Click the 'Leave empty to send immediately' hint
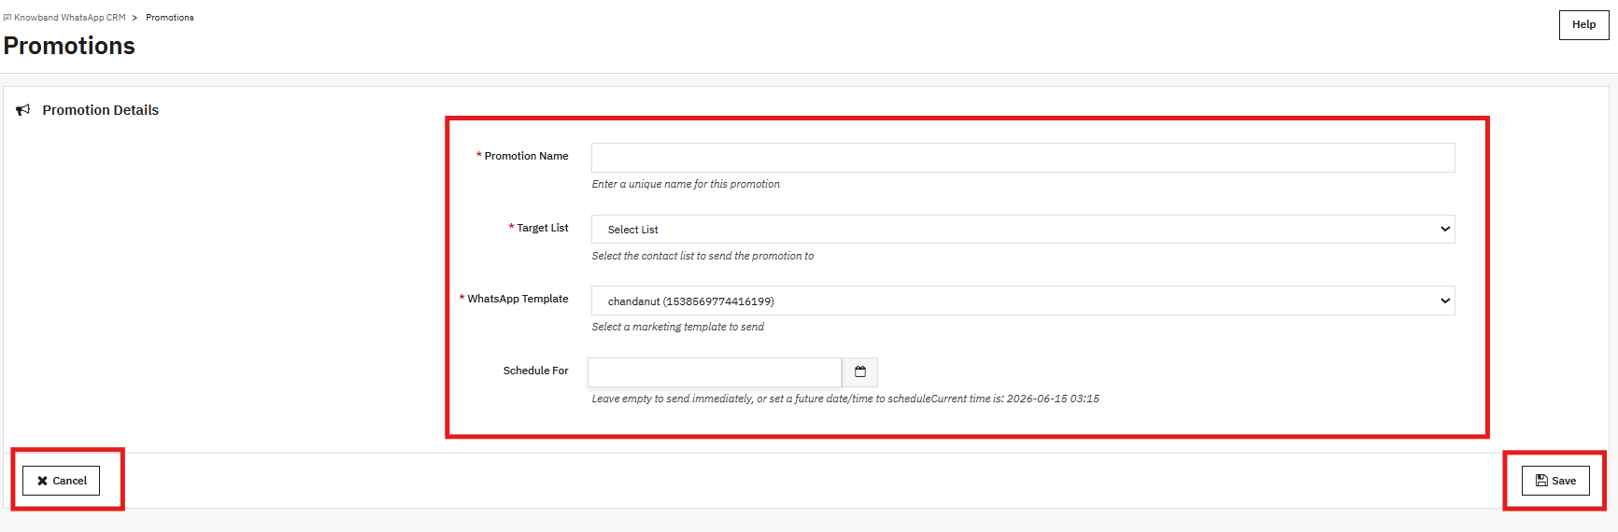The height and width of the screenshot is (532, 1618). [845, 399]
